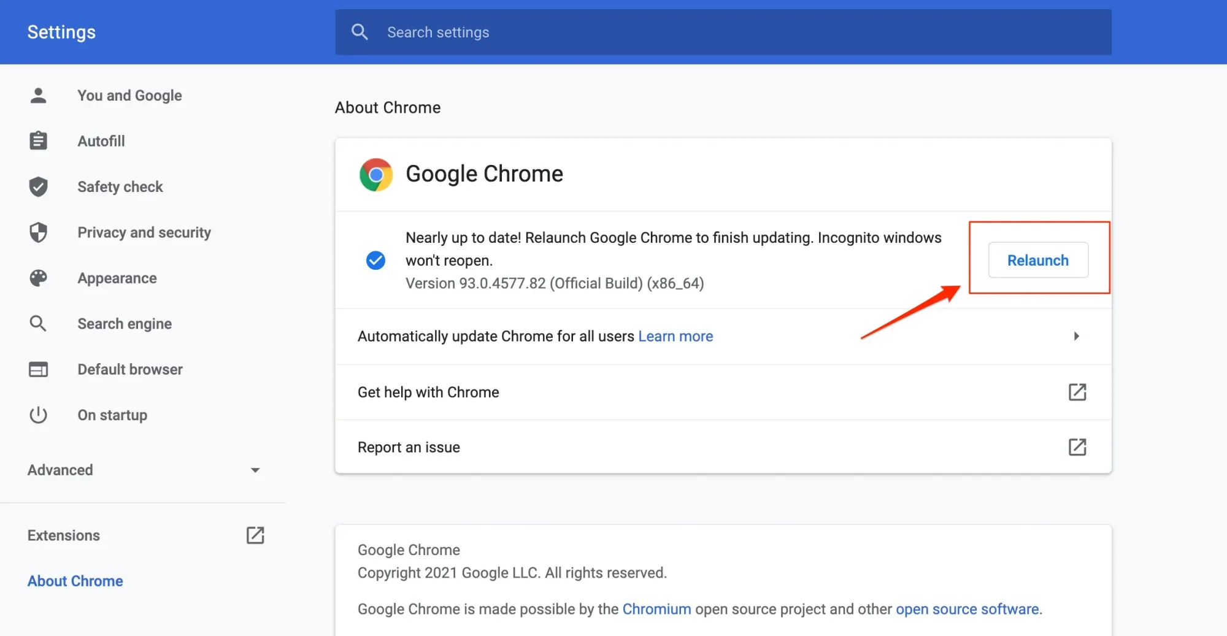Go to Safety check
1227x636 pixels.
click(120, 186)
